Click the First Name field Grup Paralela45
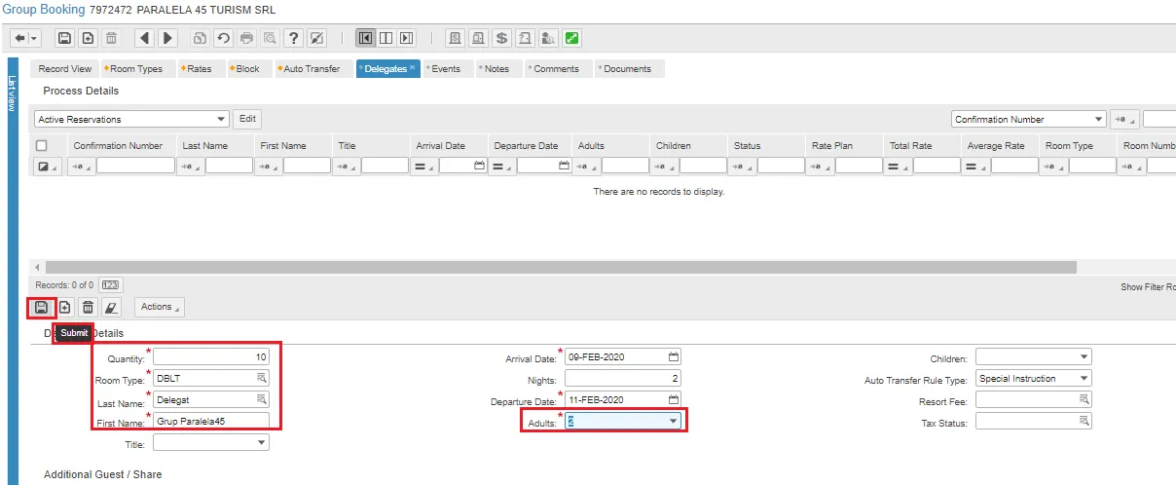Image resolution: width=1176 pixels, height=485 pixels. pyautogui.click(x=211, y=421)
